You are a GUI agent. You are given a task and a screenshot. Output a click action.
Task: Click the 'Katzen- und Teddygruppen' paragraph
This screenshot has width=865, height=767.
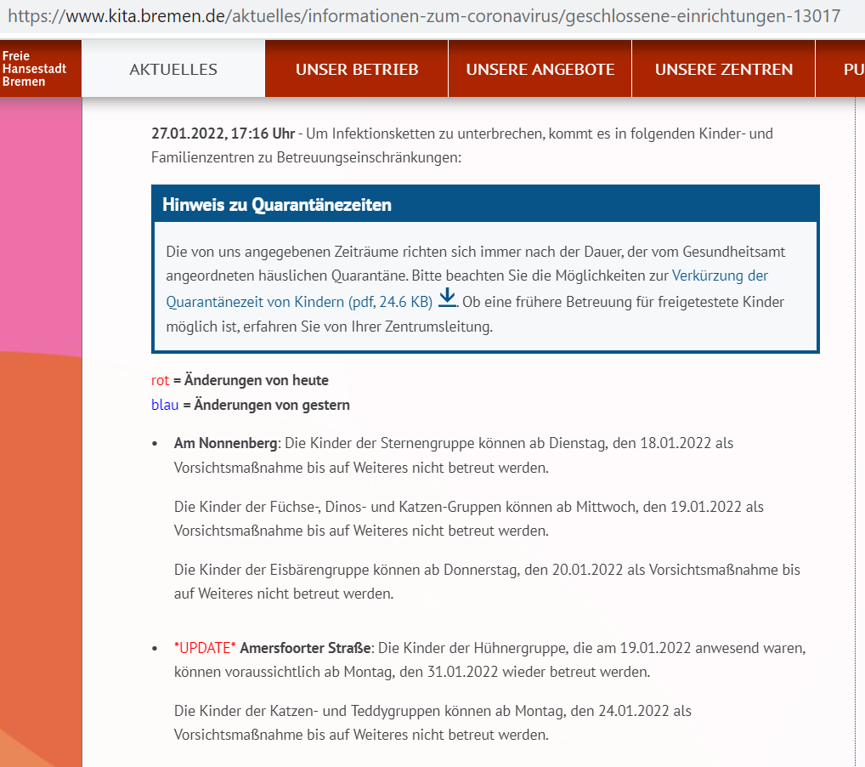(432, 722)
